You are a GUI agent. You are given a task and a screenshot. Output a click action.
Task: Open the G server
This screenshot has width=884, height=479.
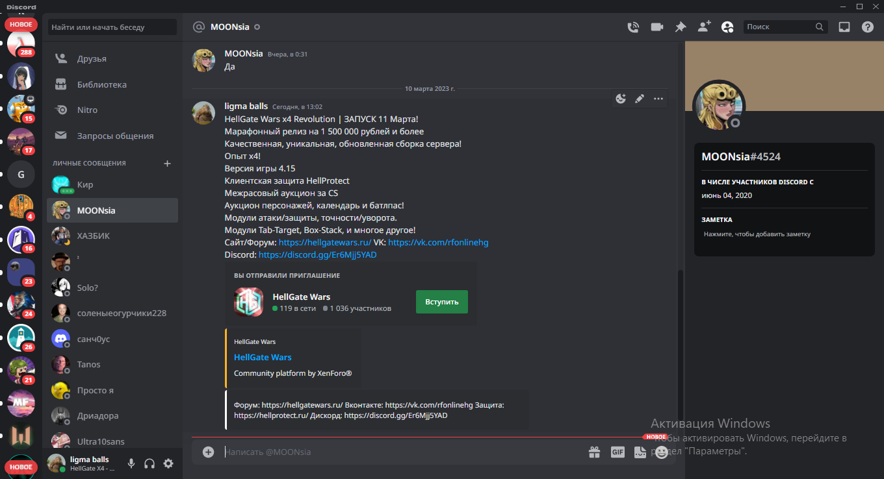21,174
